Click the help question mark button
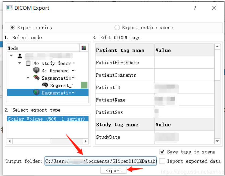This screenshot has height=176, width=225. [195, 8]
